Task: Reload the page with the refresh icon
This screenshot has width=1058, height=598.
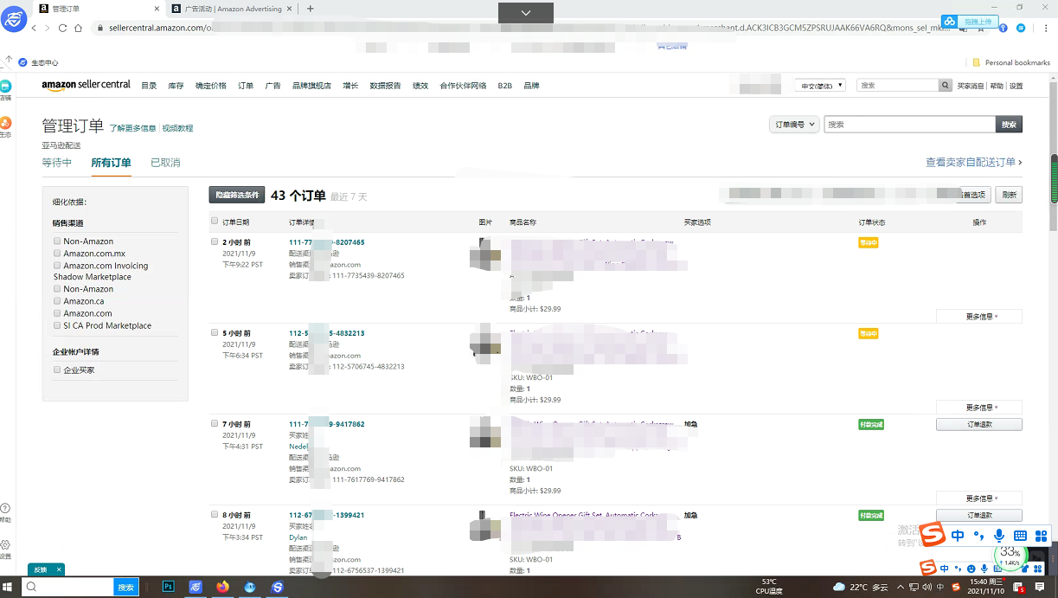Action: coord(62,28)
